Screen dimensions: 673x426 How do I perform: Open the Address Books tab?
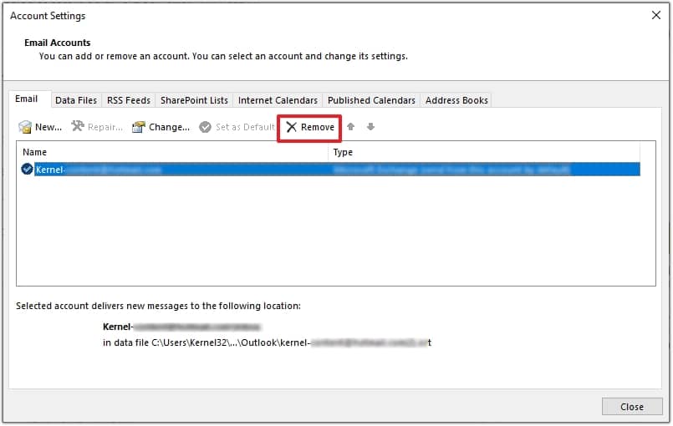[x=456, y=100]
